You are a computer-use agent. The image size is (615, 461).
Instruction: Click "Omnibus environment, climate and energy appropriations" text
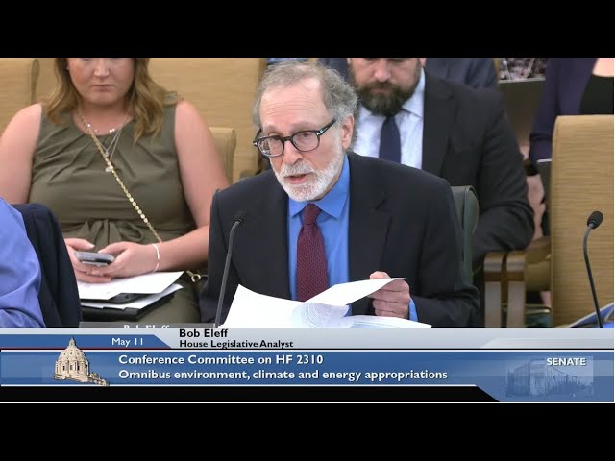(x=283, y=375)
